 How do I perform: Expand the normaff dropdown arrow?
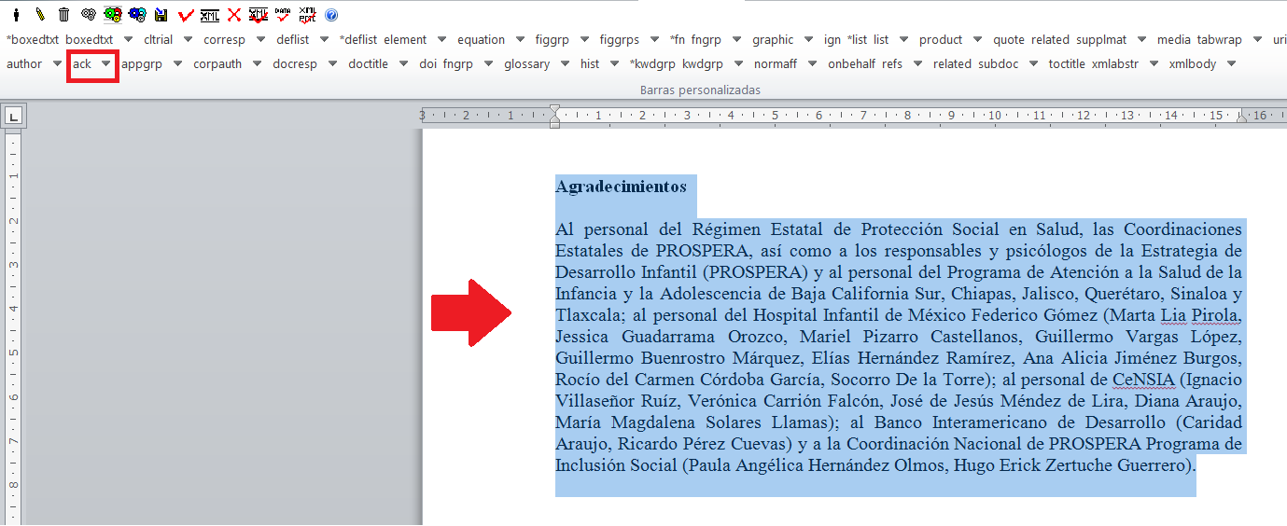[x=813, y=64]
